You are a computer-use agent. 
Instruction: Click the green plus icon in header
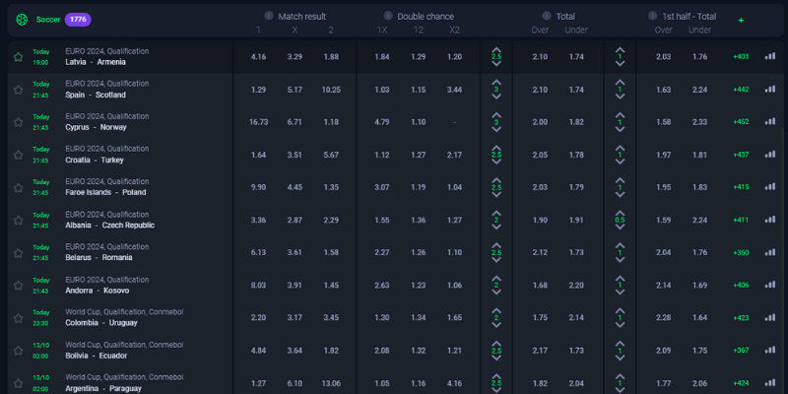(x=741, y=20)
